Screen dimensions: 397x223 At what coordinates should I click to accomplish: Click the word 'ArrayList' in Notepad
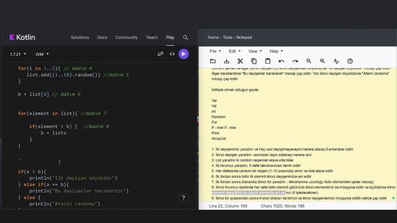219,139
